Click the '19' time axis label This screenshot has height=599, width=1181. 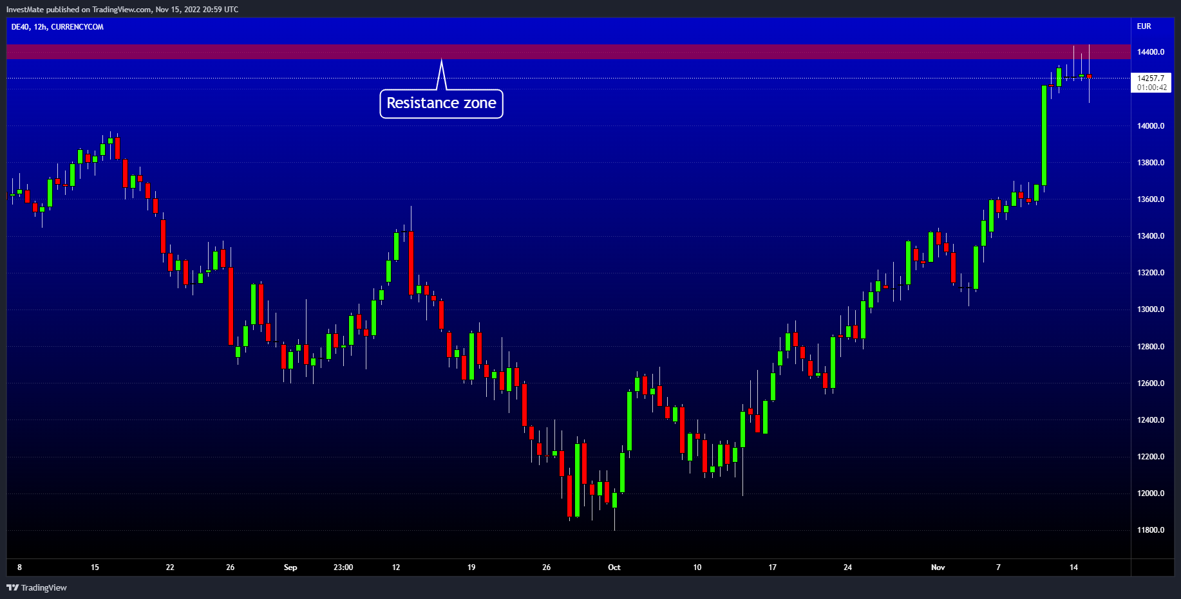click(471, 567)
